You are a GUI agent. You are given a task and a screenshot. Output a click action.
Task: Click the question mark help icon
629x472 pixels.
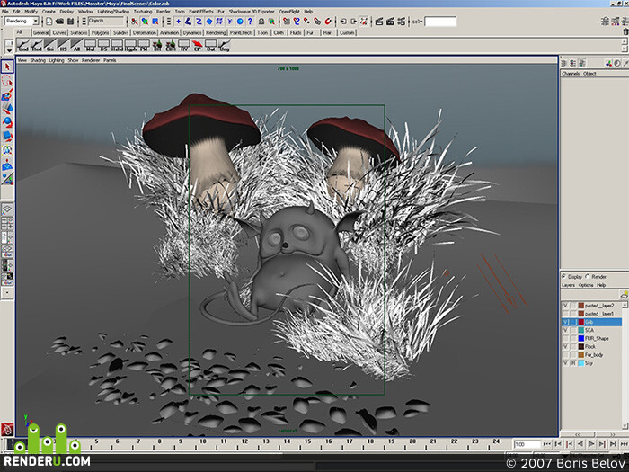250,22
